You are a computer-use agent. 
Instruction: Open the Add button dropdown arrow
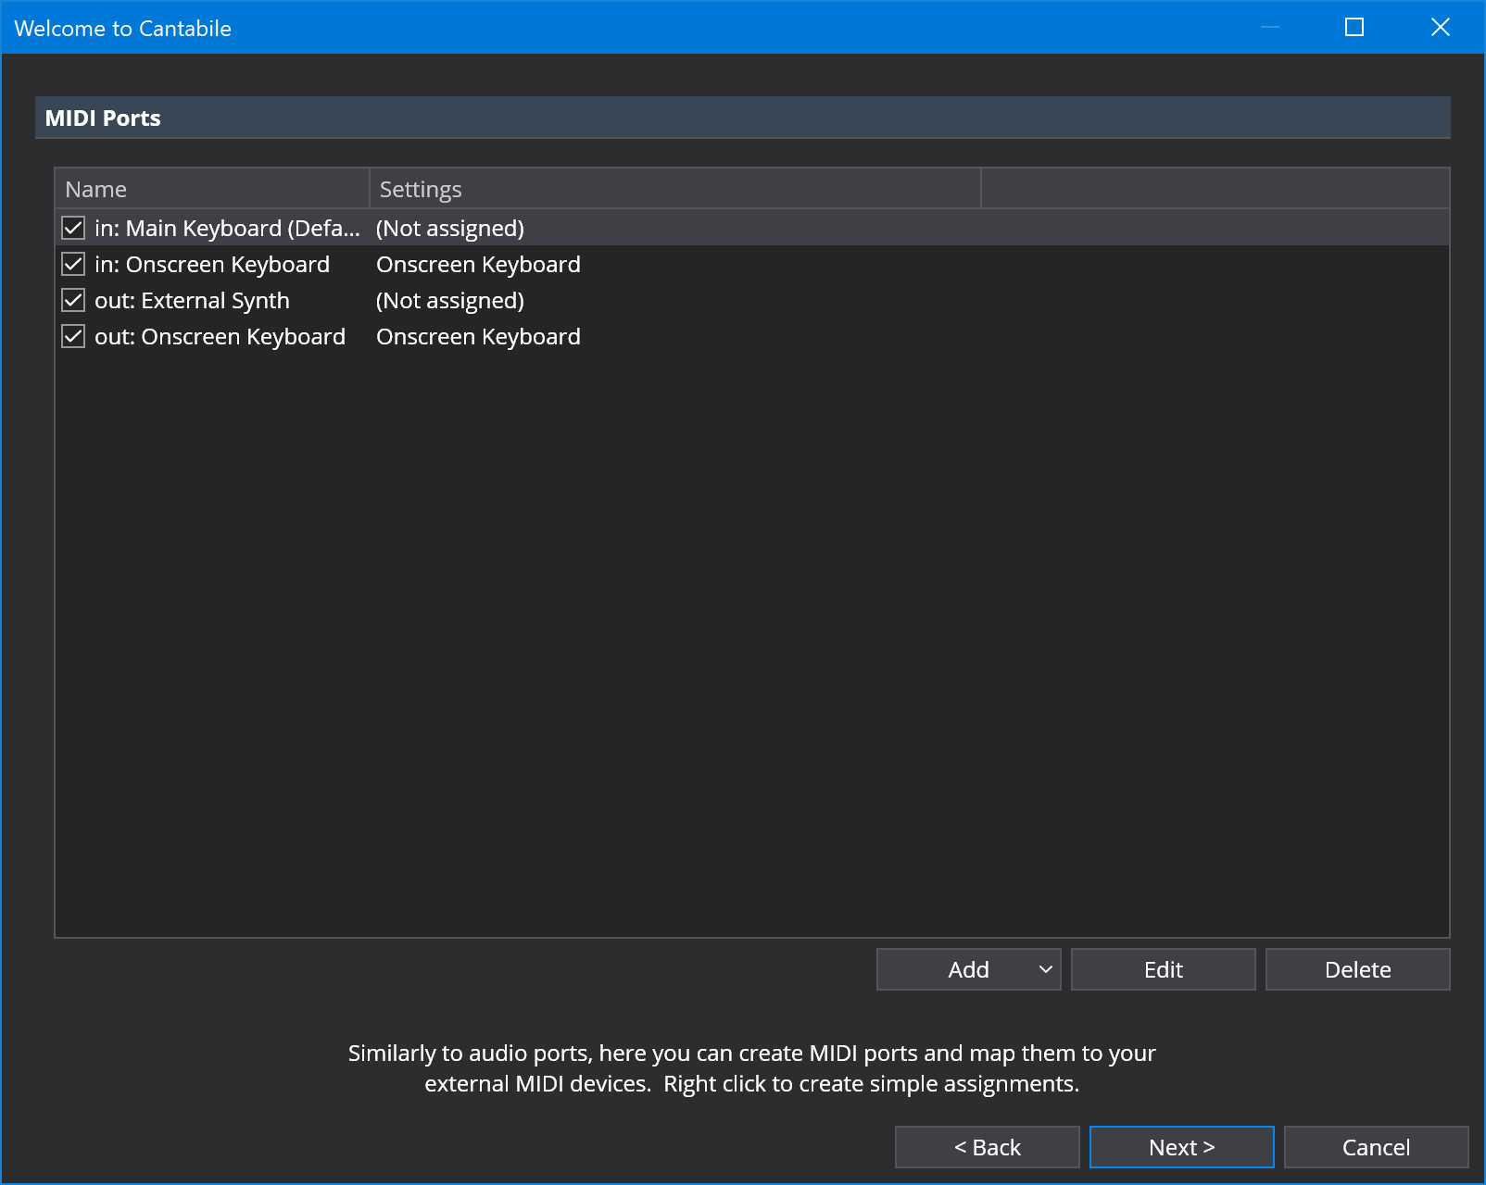pyautogui.click(x=1046, y=969)
